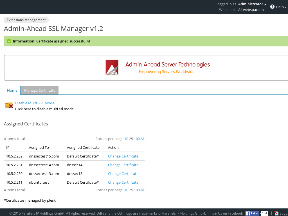Click IP cell 10.5.2.230
The height and width of the screenshot is (216, 288).
click(x=14, y=174)
